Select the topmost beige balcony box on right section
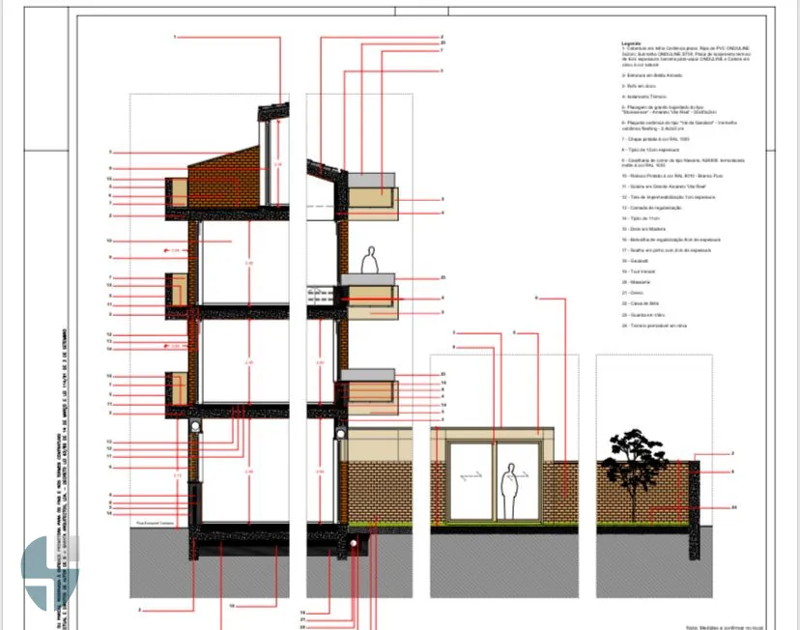Viewport: 800px width, 630px height. 372,204
